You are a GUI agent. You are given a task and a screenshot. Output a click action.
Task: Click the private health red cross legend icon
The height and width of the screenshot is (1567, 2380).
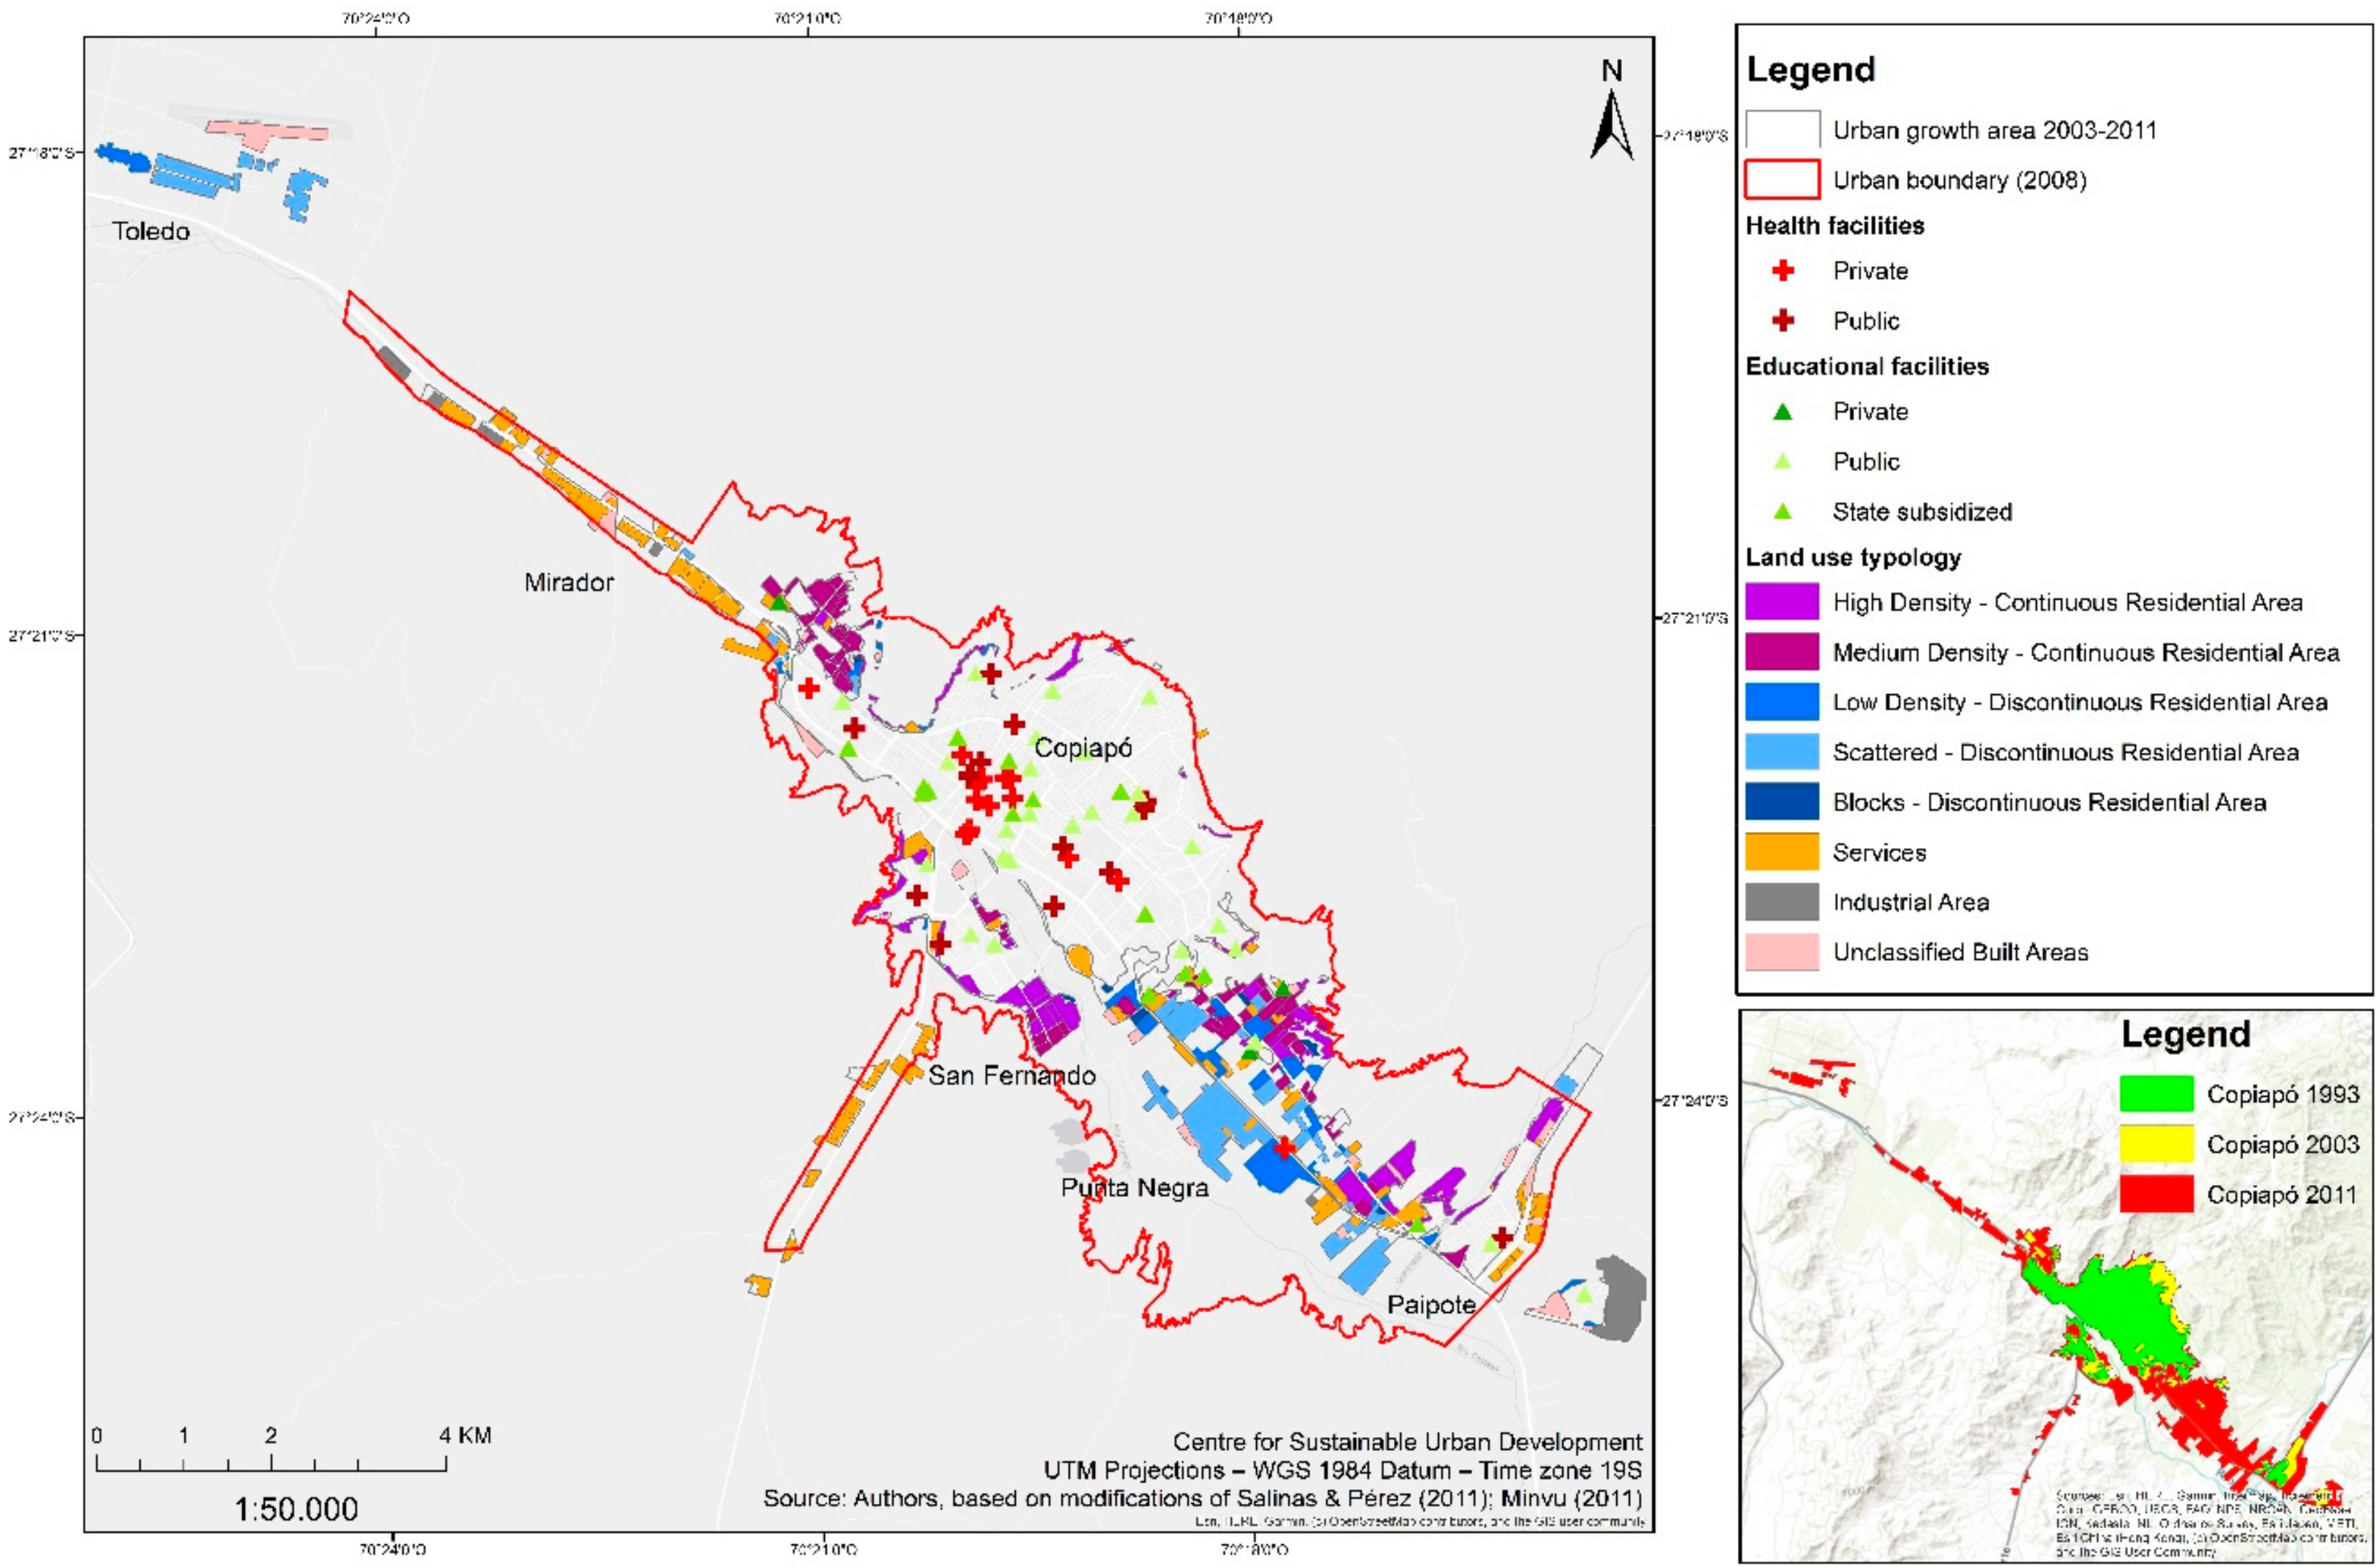[1783, 271]
